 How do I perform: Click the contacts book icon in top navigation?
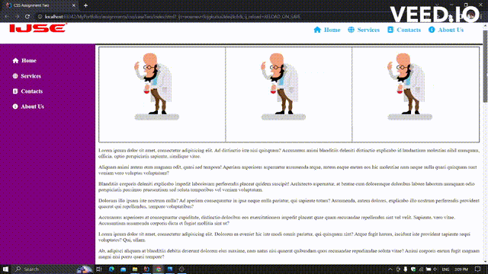(390, 30)
